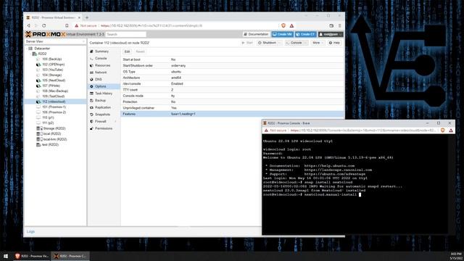Open Windows Start menu

(6, 256)
